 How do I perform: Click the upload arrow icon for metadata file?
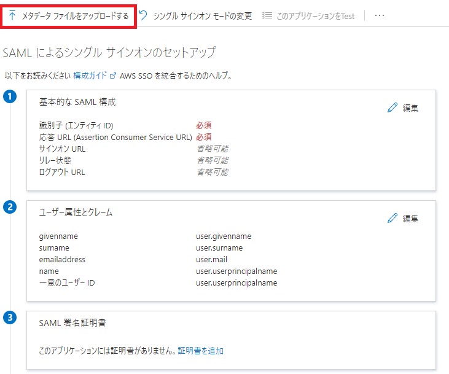point(12,15)
